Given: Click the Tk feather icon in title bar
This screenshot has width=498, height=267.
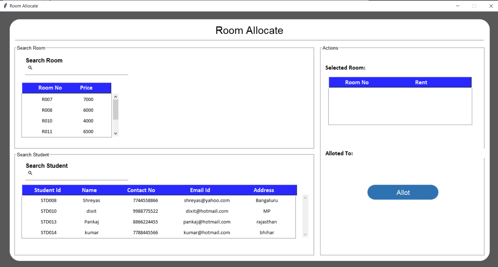Looking at the screenshot, I should (x=5, y=6).
